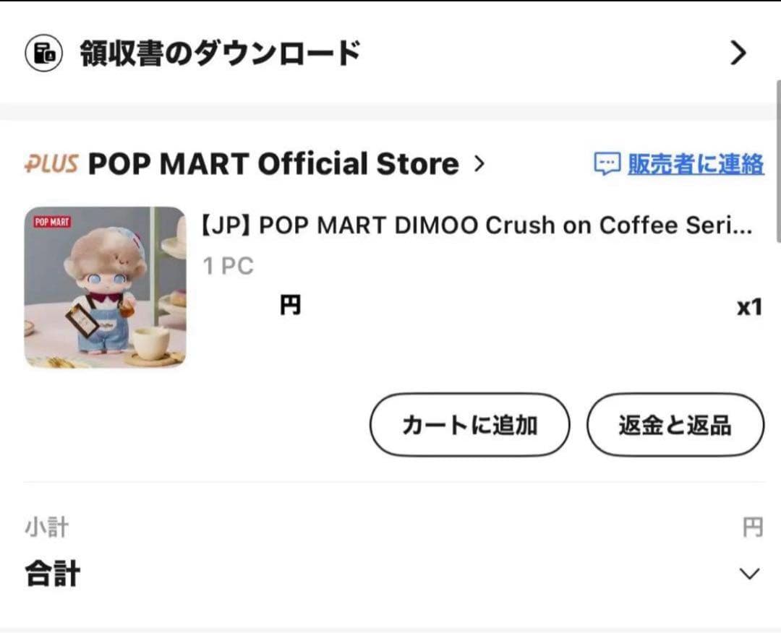Open 領収書のダウンロード via its right arrow
Screen dimensions: 781x633
739,53
